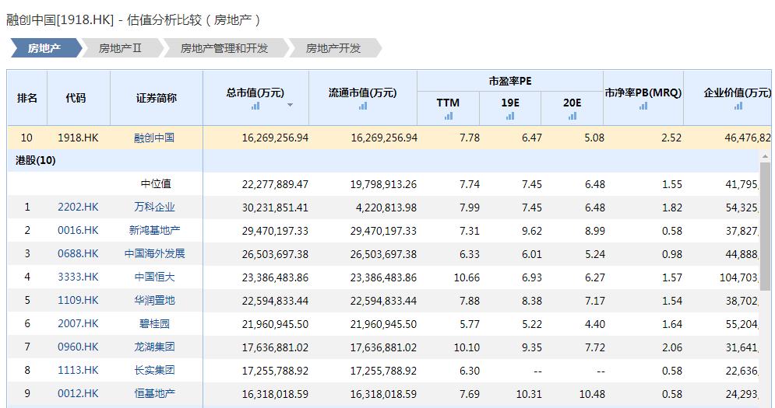The height and width of the screenshot is (408, 775).
Task: Click 长实集团 security name link
Action: (155, 370)
